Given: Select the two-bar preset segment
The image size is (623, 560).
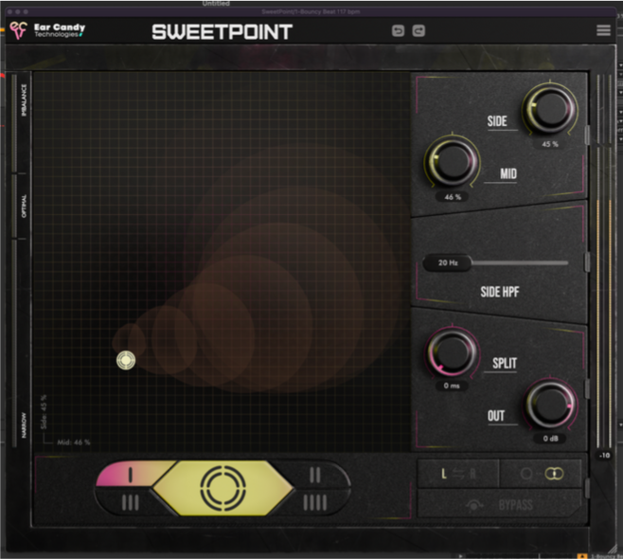Looking at the screenshot, I should tap(315, 475).
